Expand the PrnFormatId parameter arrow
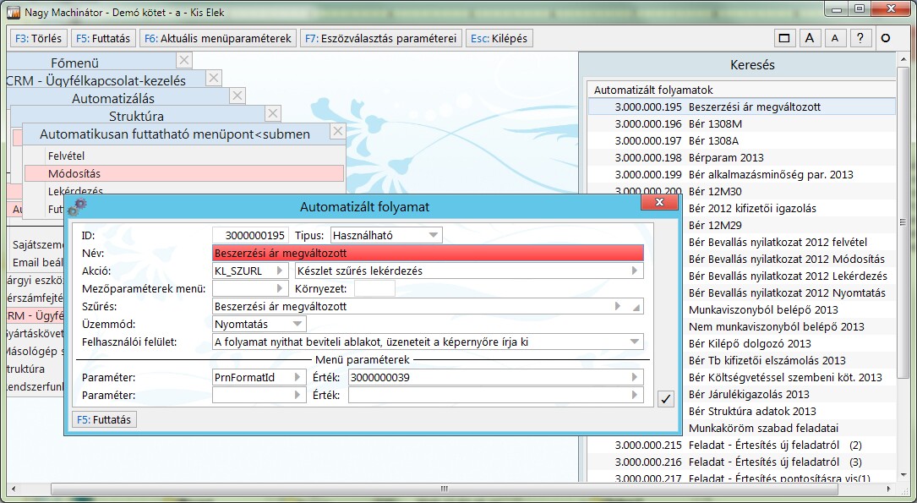The height and width of the screenshot is (503, 917). tap(297, 377)
